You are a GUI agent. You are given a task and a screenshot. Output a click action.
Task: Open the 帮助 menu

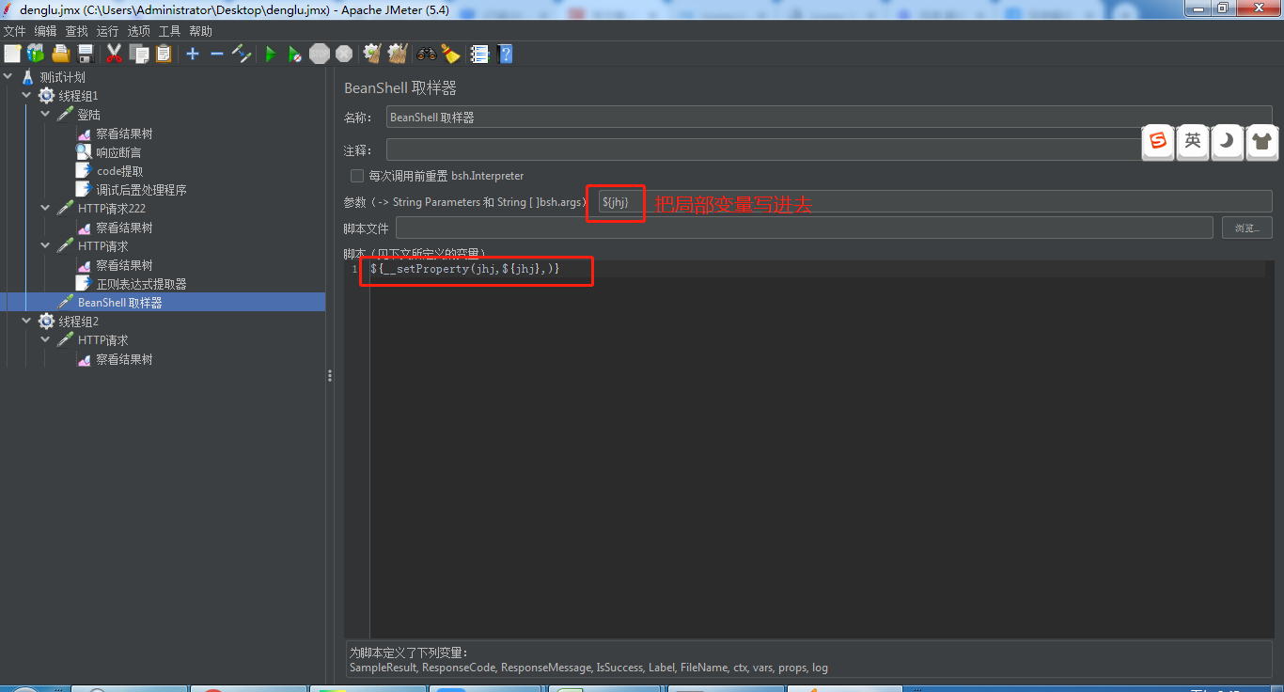point(201,31)
